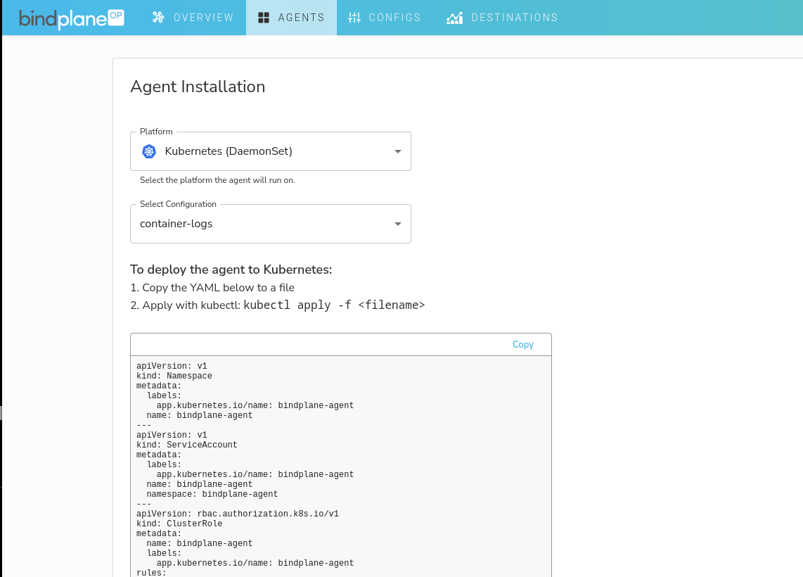Click the Overview snowflake icon
The image size is (803, 577).
(158, 18)
